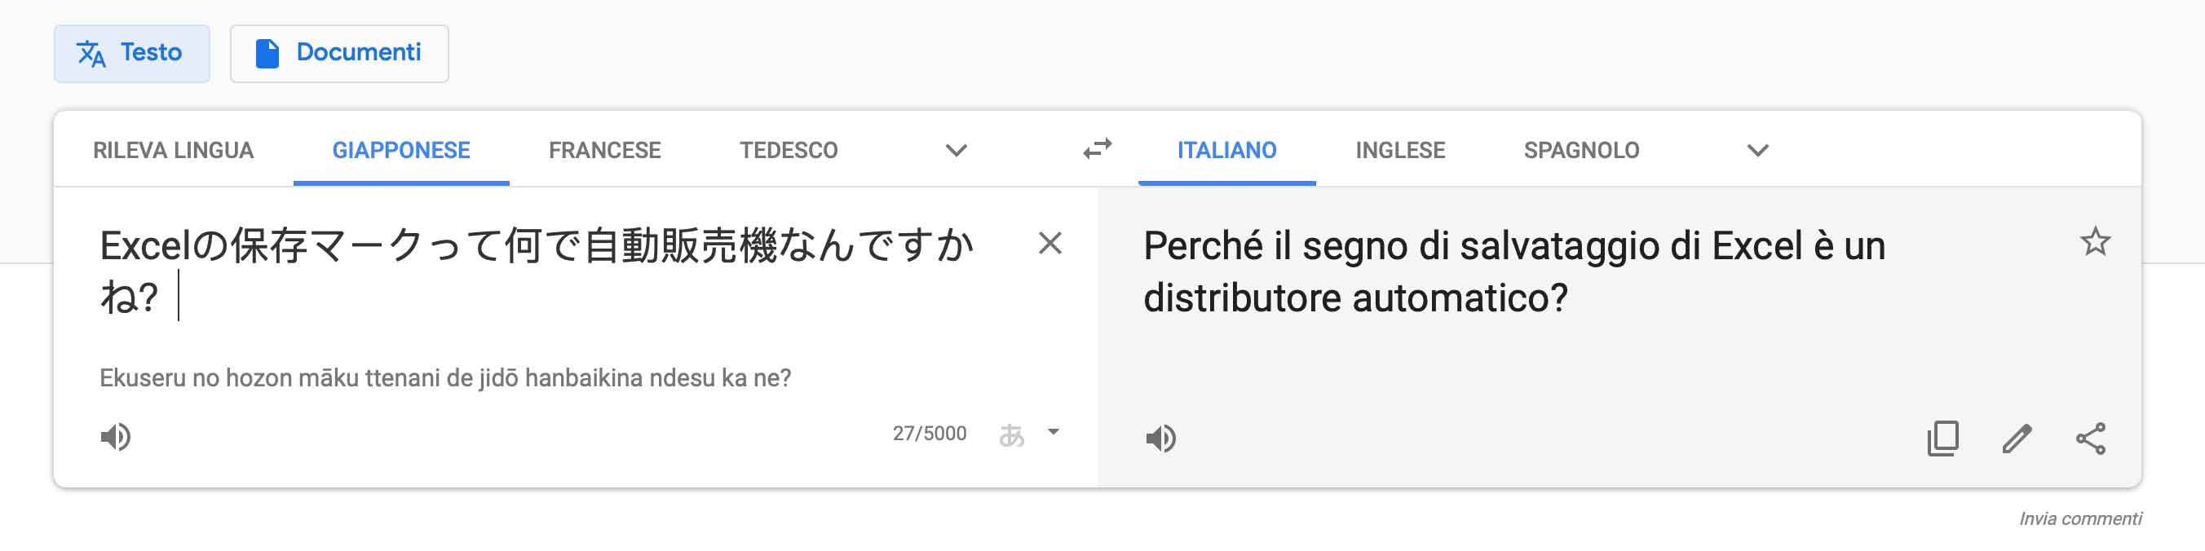Select Spagnolo as target language

point(1581,151)
